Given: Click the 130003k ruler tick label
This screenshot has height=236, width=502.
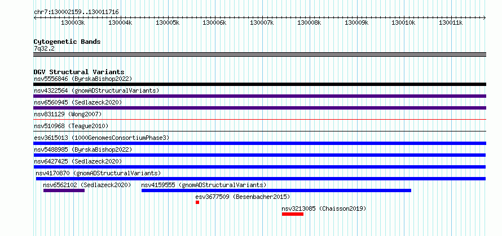Looking at the screenshot, I should [73, 22].
